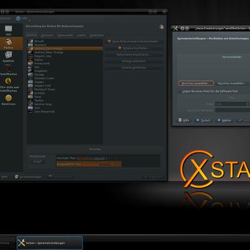Open the Farben section in sidebar
The height and width of the screenshot is (250, 250).
coord(11,43)
